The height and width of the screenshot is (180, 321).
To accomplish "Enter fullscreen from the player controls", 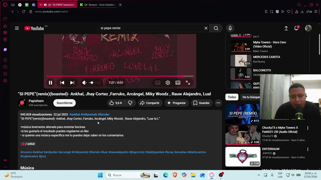I will pyautogui.click(x=188, y=83).
